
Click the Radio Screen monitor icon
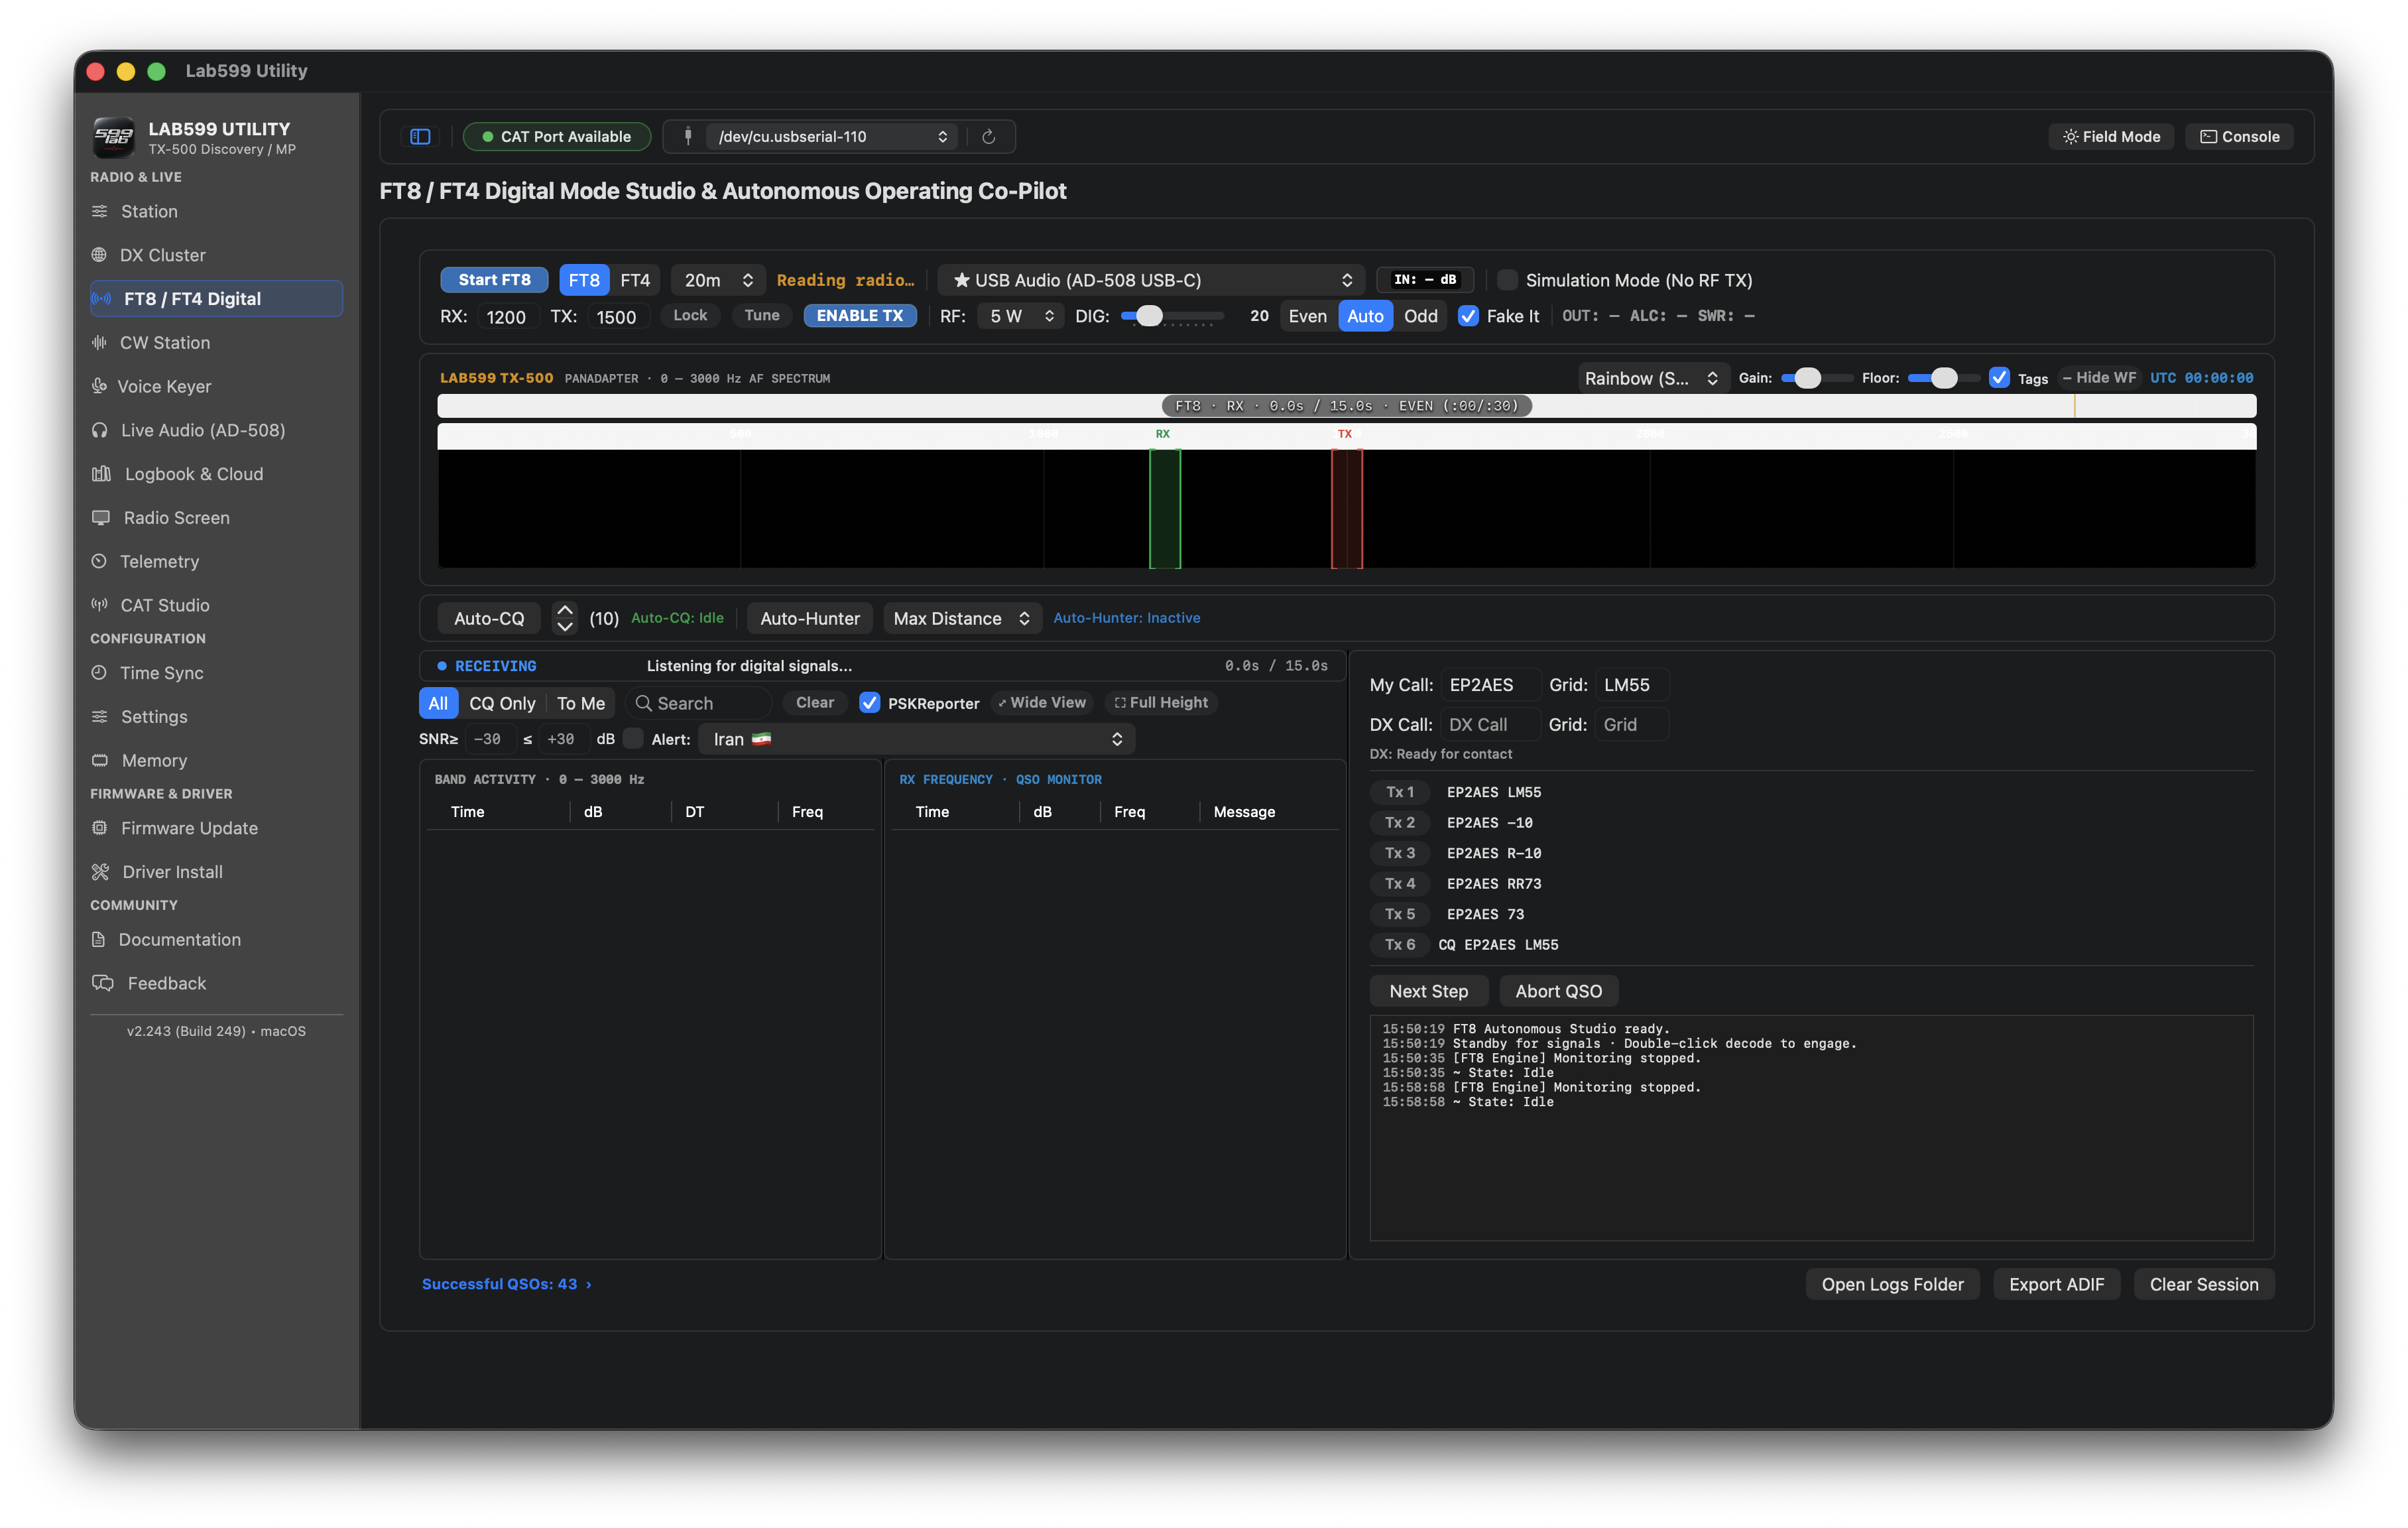pos(100,518)
